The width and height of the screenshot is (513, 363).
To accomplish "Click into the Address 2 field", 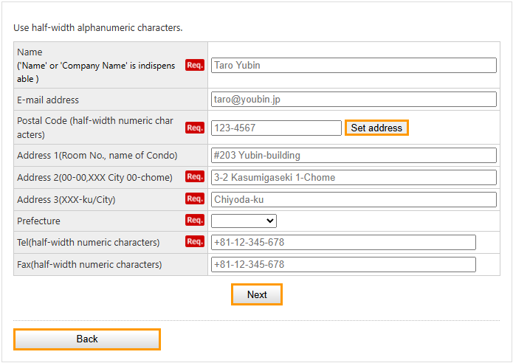I will (354, 177).
